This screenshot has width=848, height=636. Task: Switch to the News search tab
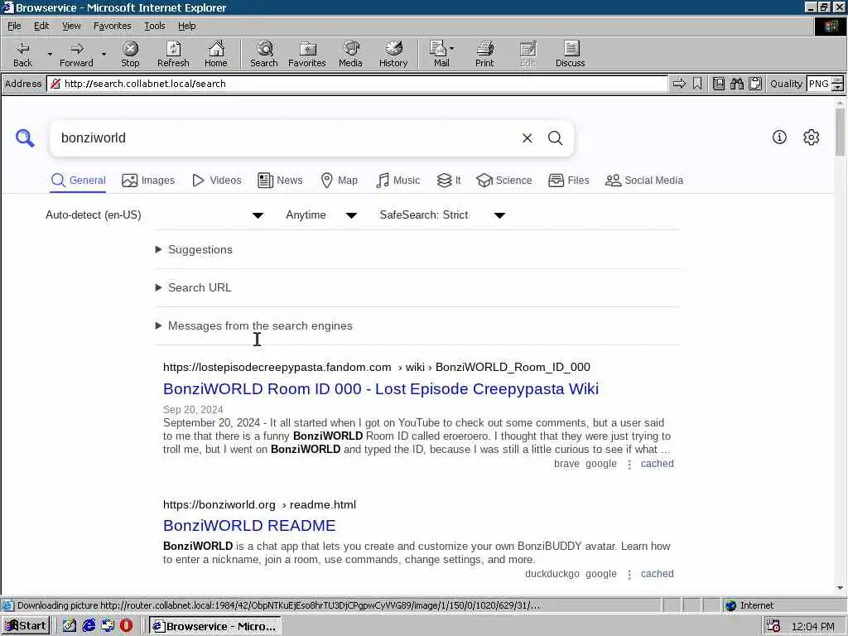pos(280,181)
